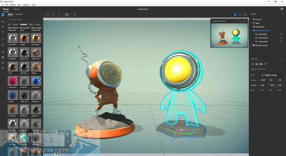The height and width of the screenshot is (156, 286).
Task: Select the Body item in Scene list
Action: pos(263,42)
